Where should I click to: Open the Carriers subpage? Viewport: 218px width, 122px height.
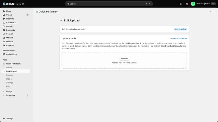click(10, 75)
